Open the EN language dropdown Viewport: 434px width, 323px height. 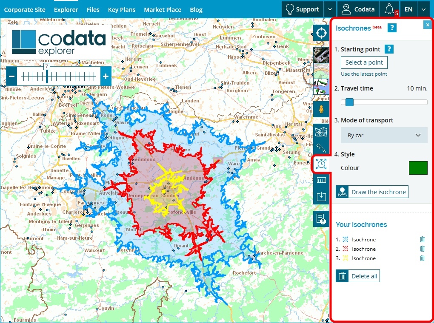pos(423,9)
